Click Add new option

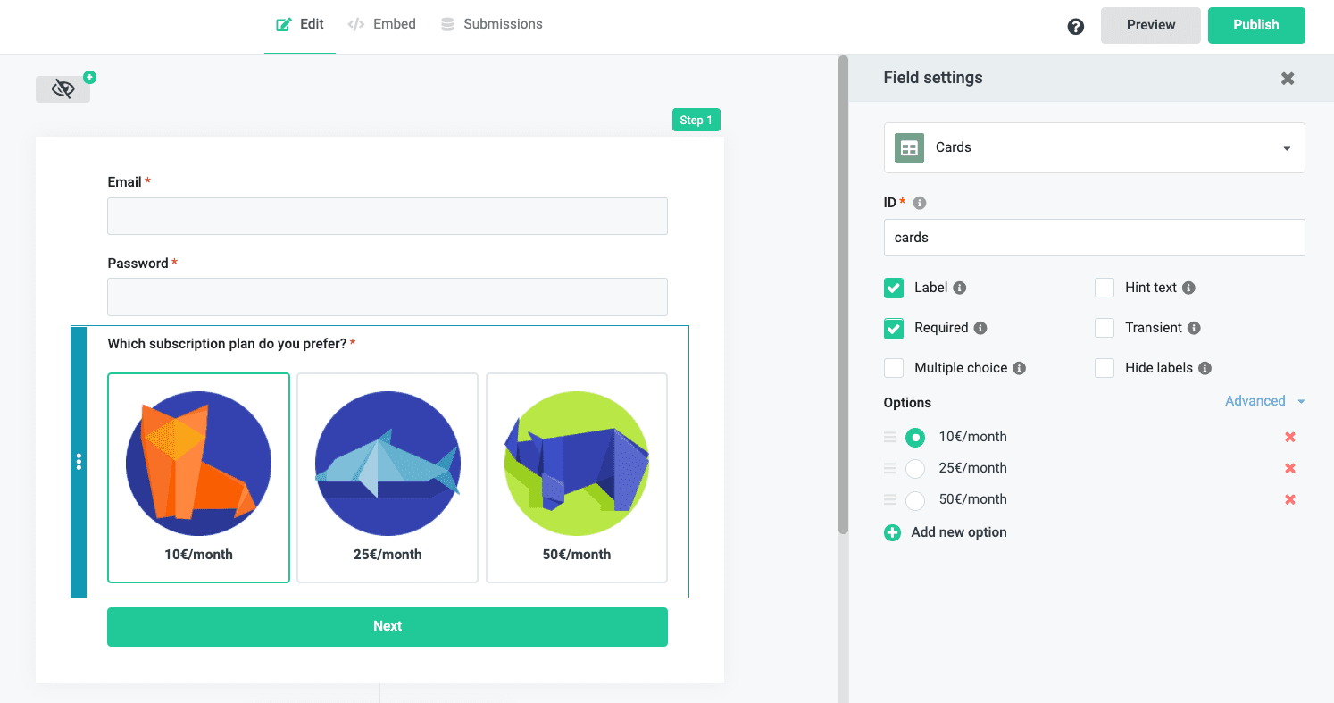click(959, 532)
